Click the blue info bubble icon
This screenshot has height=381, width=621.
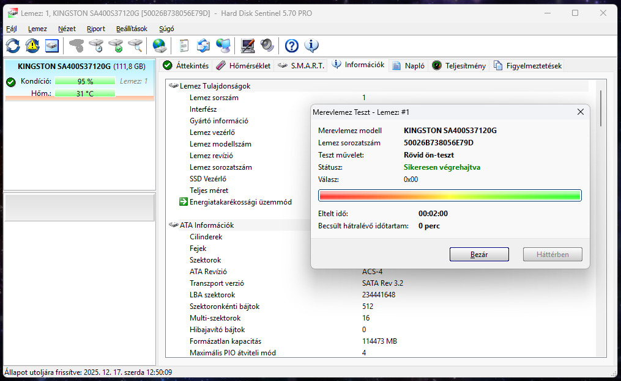pos(311,46)
